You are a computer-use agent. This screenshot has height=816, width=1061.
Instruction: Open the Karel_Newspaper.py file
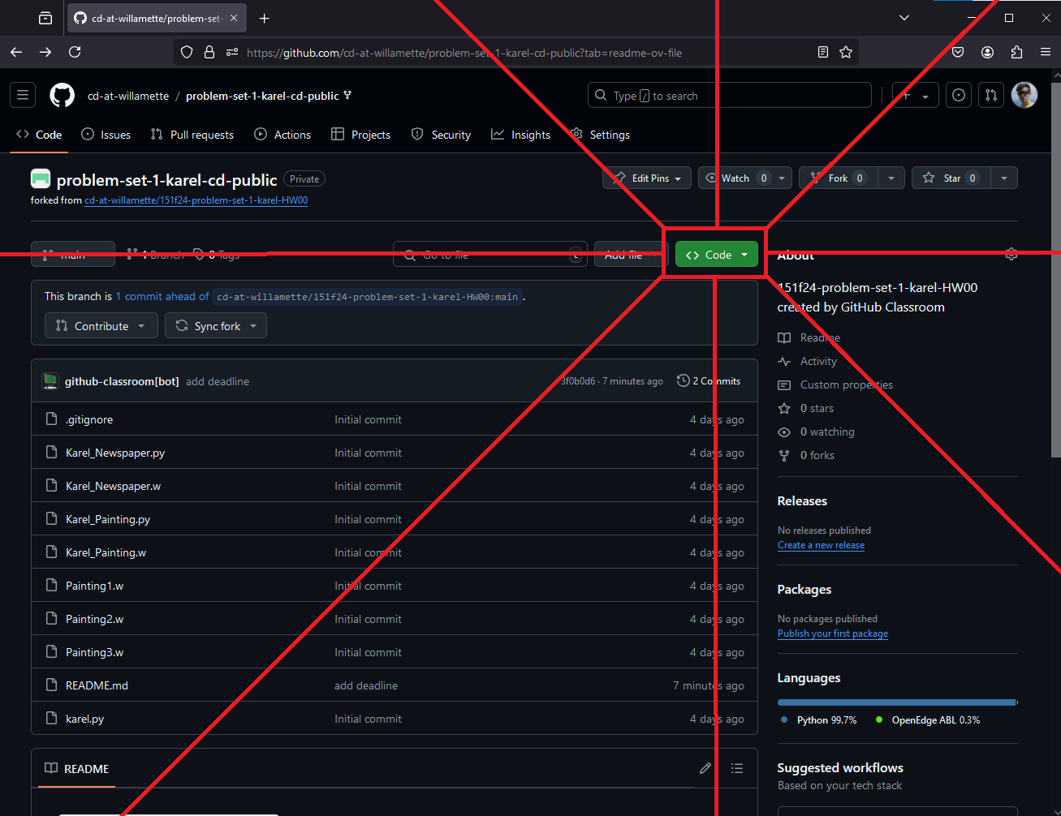point(115,453)
